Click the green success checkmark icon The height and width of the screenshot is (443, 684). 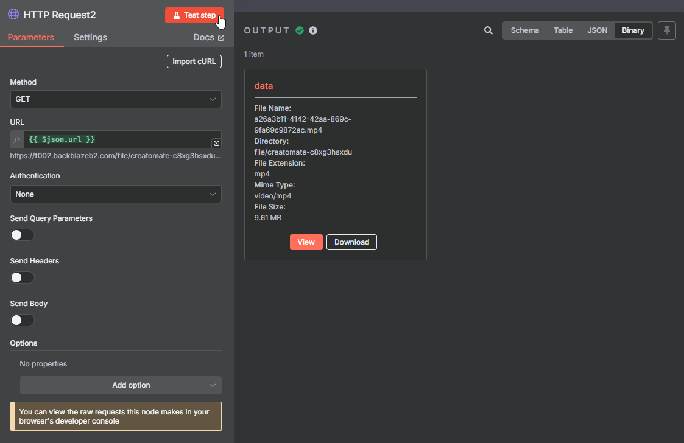300,30
